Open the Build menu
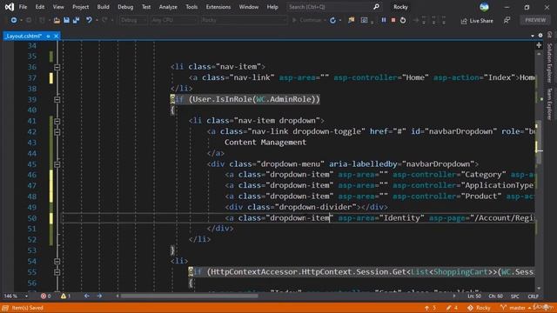The image size is (557, 313). [x=103, y=7]
